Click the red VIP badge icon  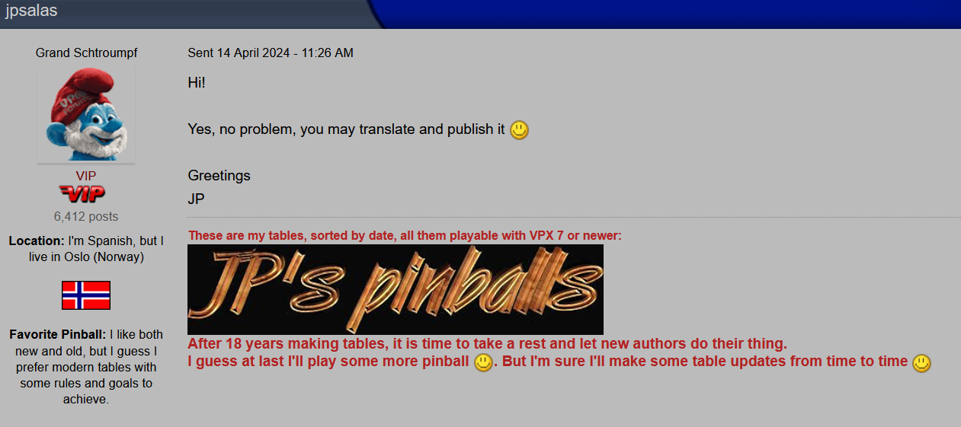pyautogui.click(x=82, y=193)
